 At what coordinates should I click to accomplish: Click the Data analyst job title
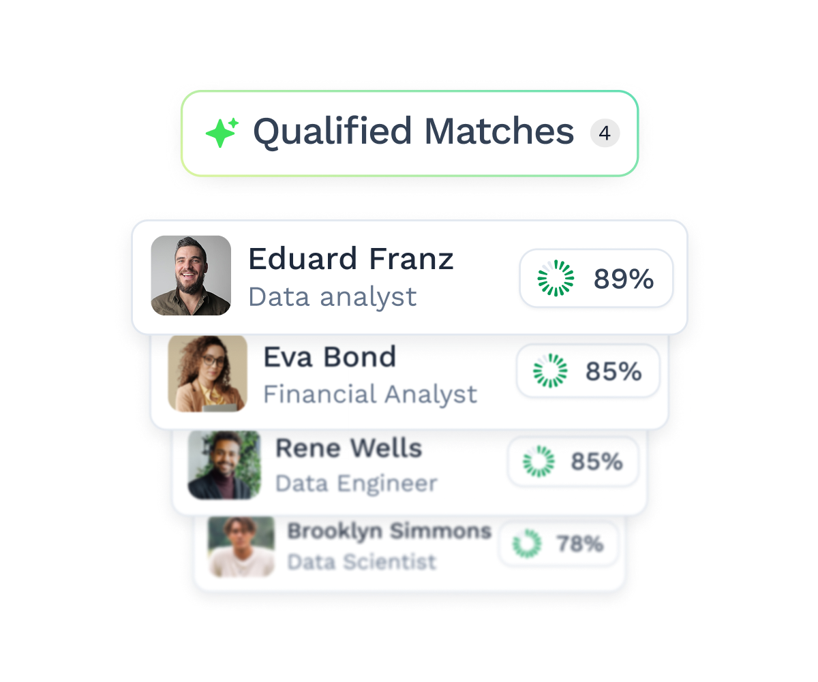tap(333, 297)
